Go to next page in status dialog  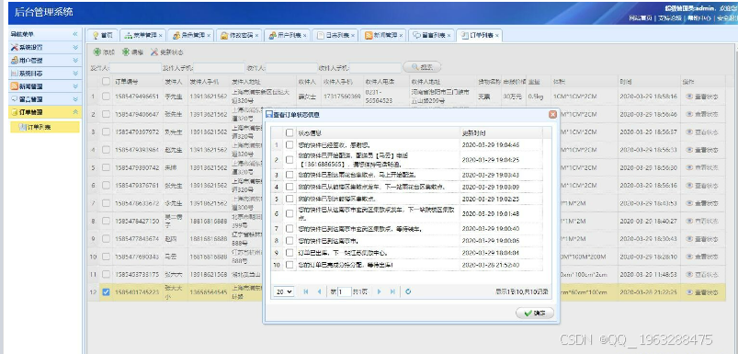click(x=380, y=291)
